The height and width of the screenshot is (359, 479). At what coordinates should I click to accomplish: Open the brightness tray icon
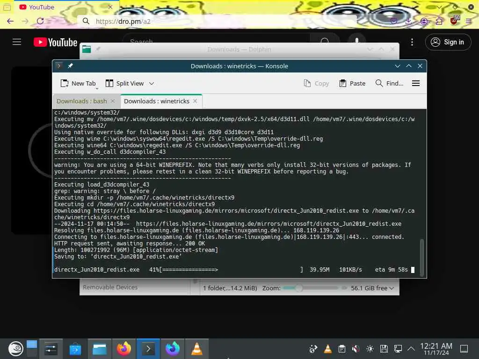coord(370,349)
